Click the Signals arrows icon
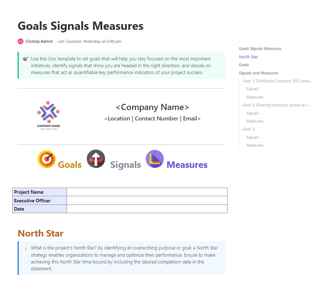 (96, 159)
